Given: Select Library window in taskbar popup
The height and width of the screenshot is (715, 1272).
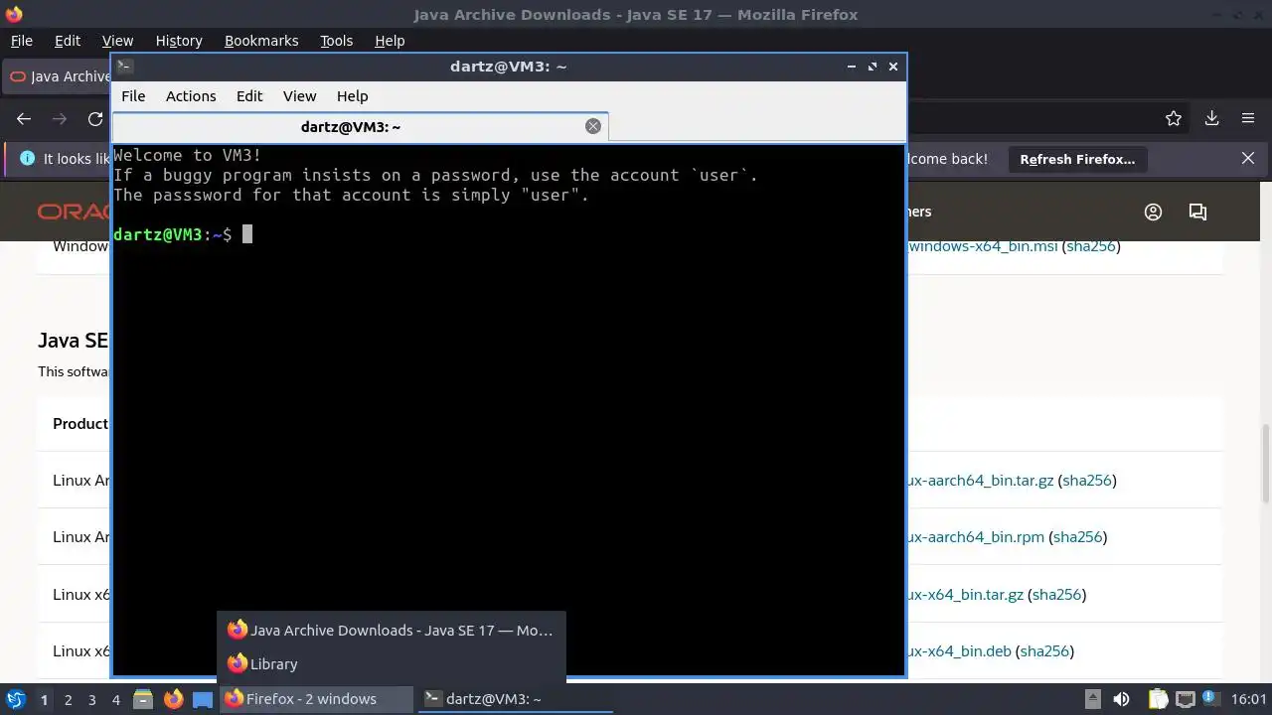Looking at the screenshot, I should [x=392, y=663].
